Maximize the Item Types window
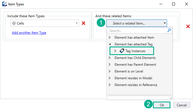 click(x=174, y=4)
